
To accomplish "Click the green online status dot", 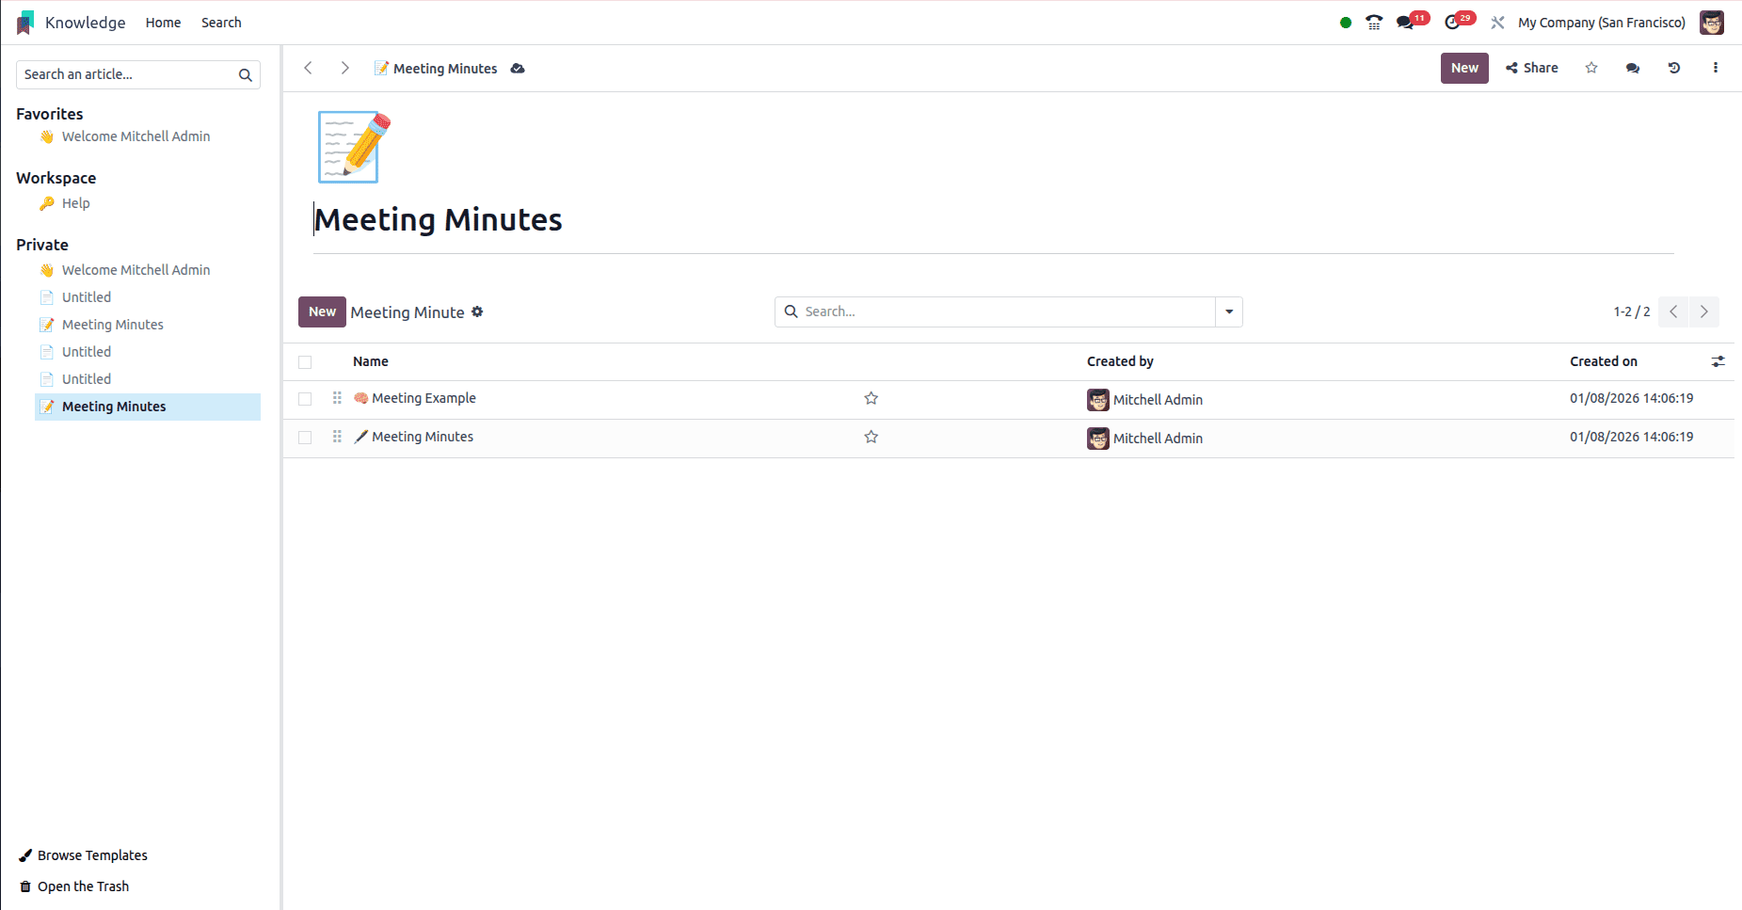I will [1346, 23].
